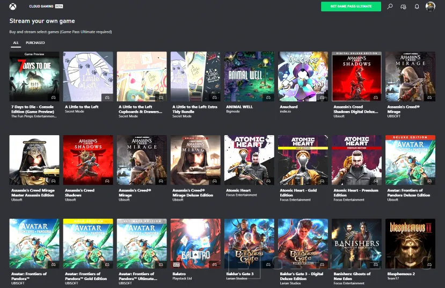
Task: Click controller icon on Avatar Gold Edition tile
Action: [107, 264]
